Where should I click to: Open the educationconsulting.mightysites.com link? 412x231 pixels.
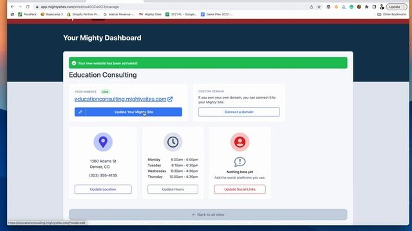120,99
